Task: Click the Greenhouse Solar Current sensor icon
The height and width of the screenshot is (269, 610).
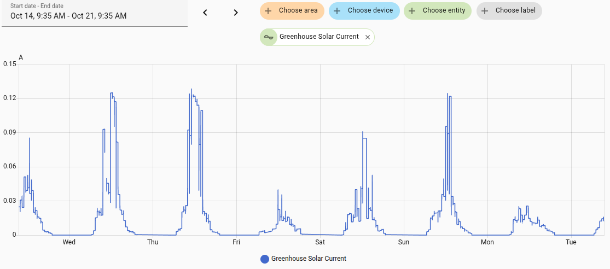Action: click(x=269, y=37)
